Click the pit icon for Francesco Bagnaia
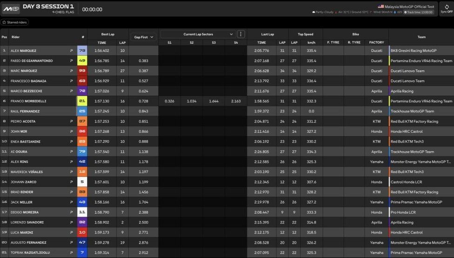Image resolution: width=454 pixels, height=258 pixels. [71, 81]
